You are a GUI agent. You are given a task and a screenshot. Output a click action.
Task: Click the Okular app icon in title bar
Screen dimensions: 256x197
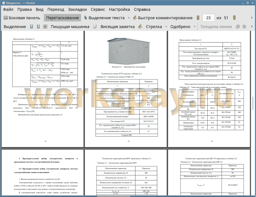3,3
